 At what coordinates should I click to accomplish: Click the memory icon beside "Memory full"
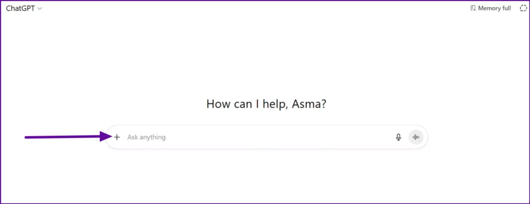click(x=473, y=8)
